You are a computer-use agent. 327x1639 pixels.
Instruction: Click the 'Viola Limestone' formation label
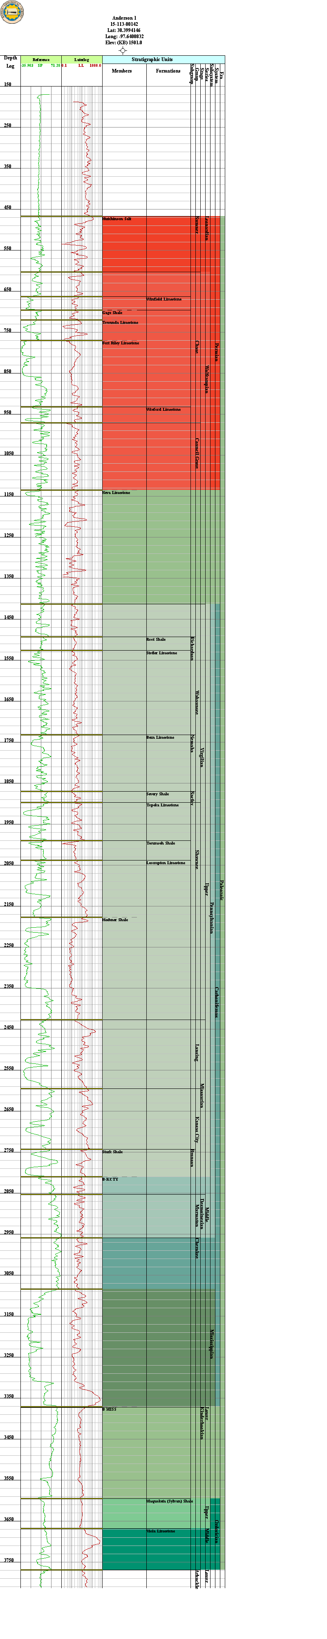coord(161,1531)
